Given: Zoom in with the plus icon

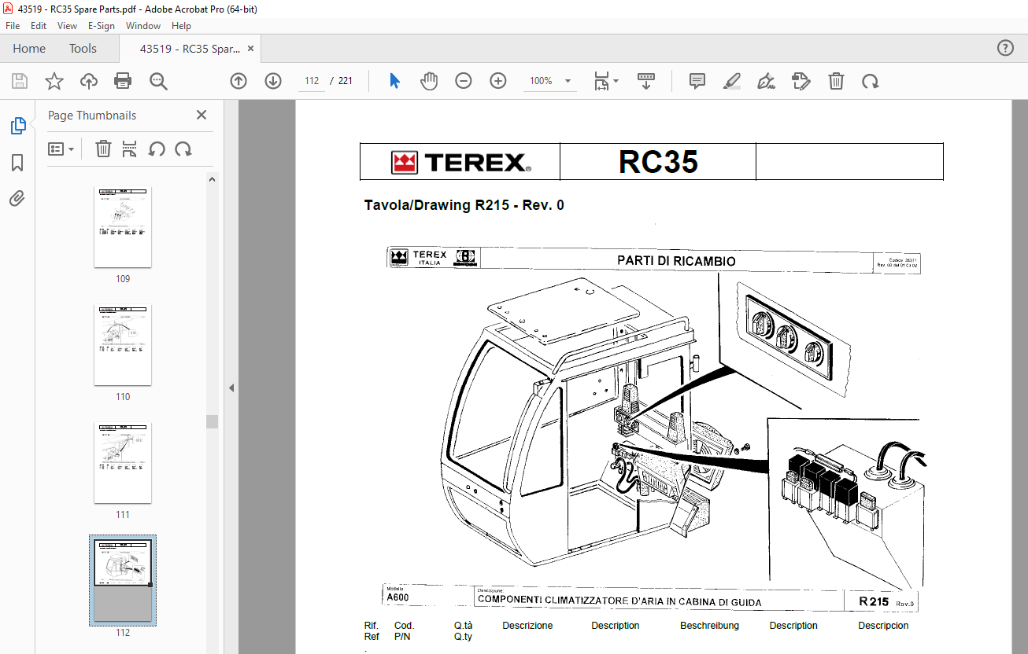Looking at the screenshot, I should (x=498, y=81).
